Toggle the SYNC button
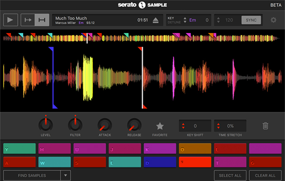Screen dimensions: 285x181 click(x=251, y=20)
